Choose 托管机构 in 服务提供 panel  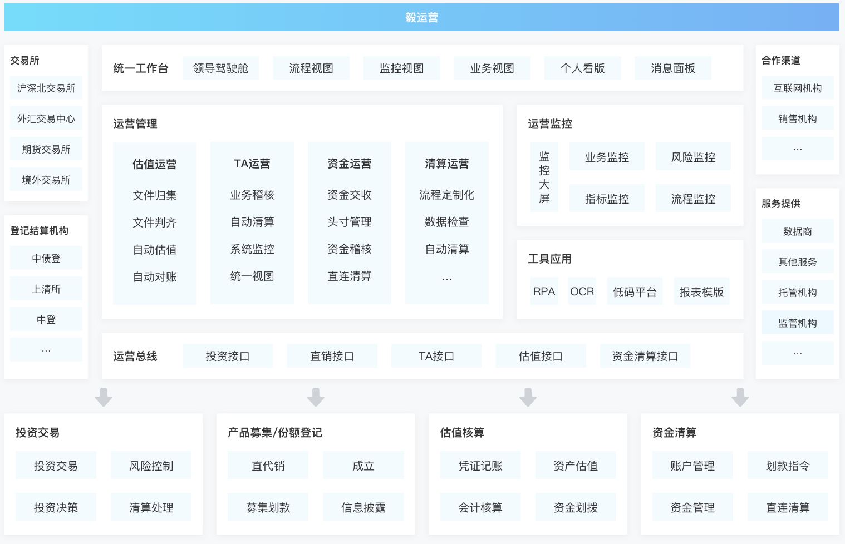tap(797, 293)
